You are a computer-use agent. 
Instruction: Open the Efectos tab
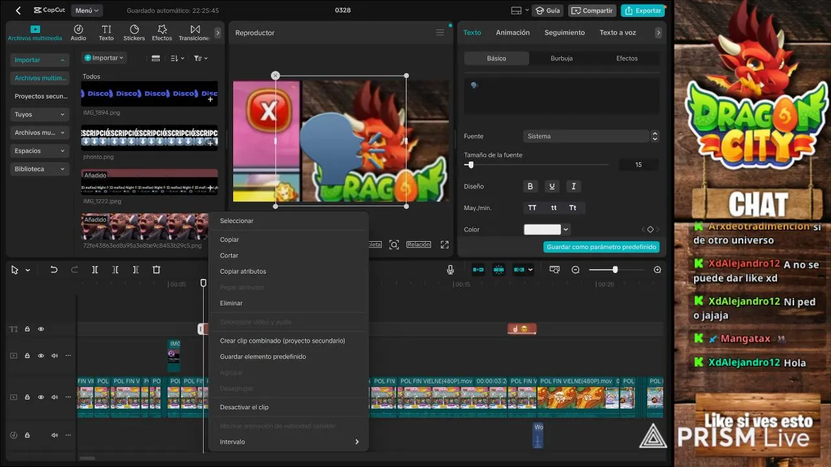162,33
